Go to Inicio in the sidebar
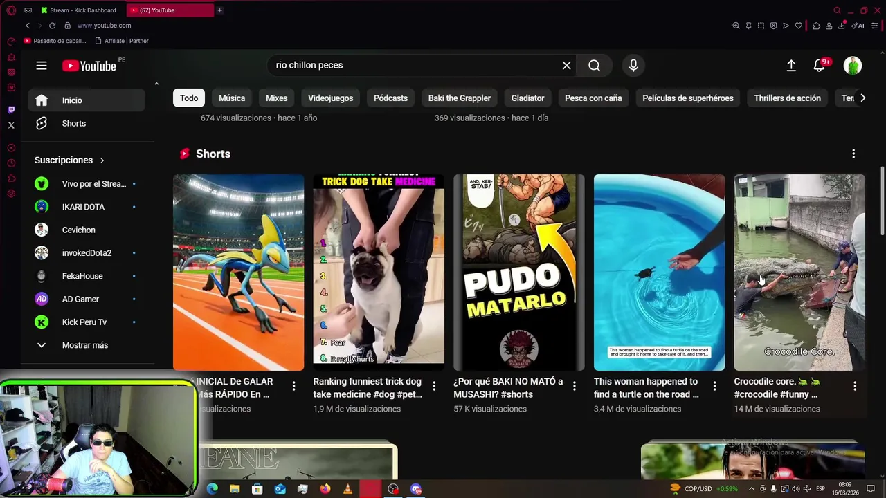 [87, 100]
